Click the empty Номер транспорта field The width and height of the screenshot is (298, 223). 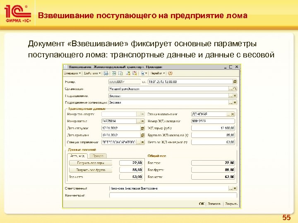coord(119,114)
